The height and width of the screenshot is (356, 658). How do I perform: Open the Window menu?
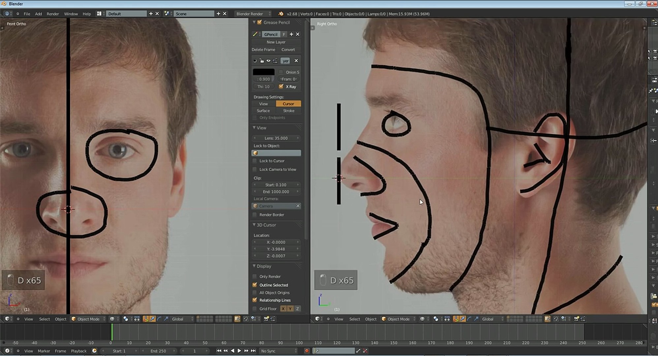[x=71, y=14]
